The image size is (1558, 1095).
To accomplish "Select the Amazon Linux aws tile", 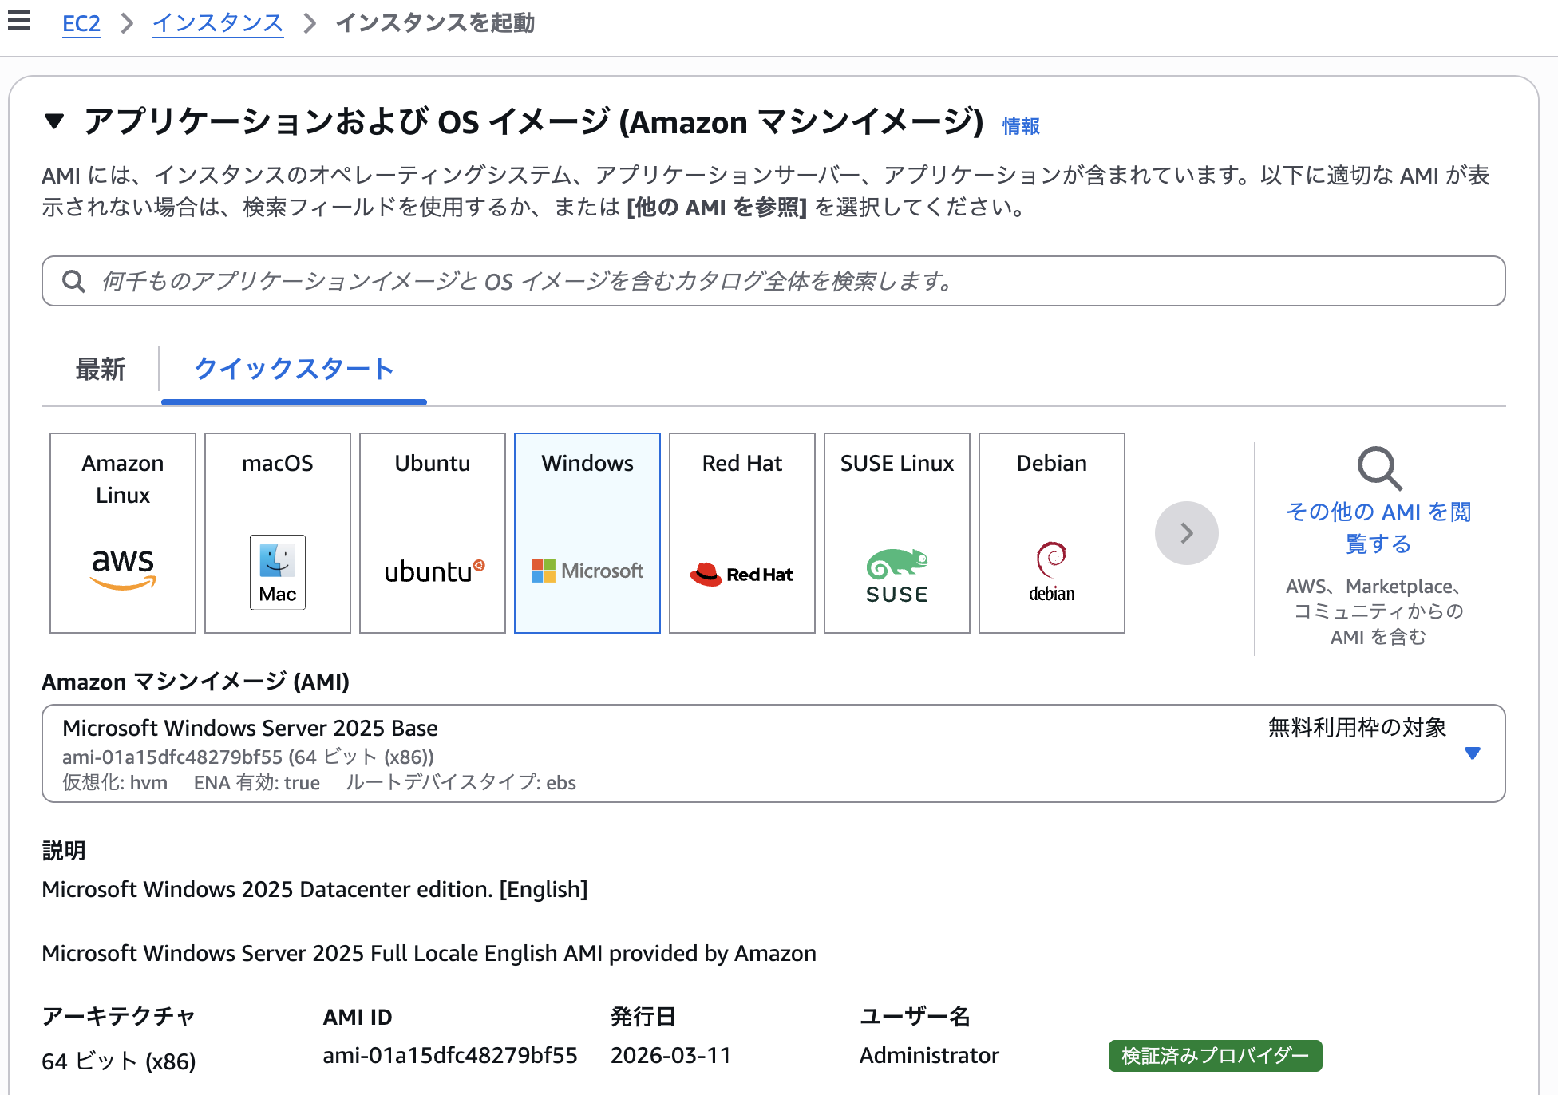I will click(123, 532).
